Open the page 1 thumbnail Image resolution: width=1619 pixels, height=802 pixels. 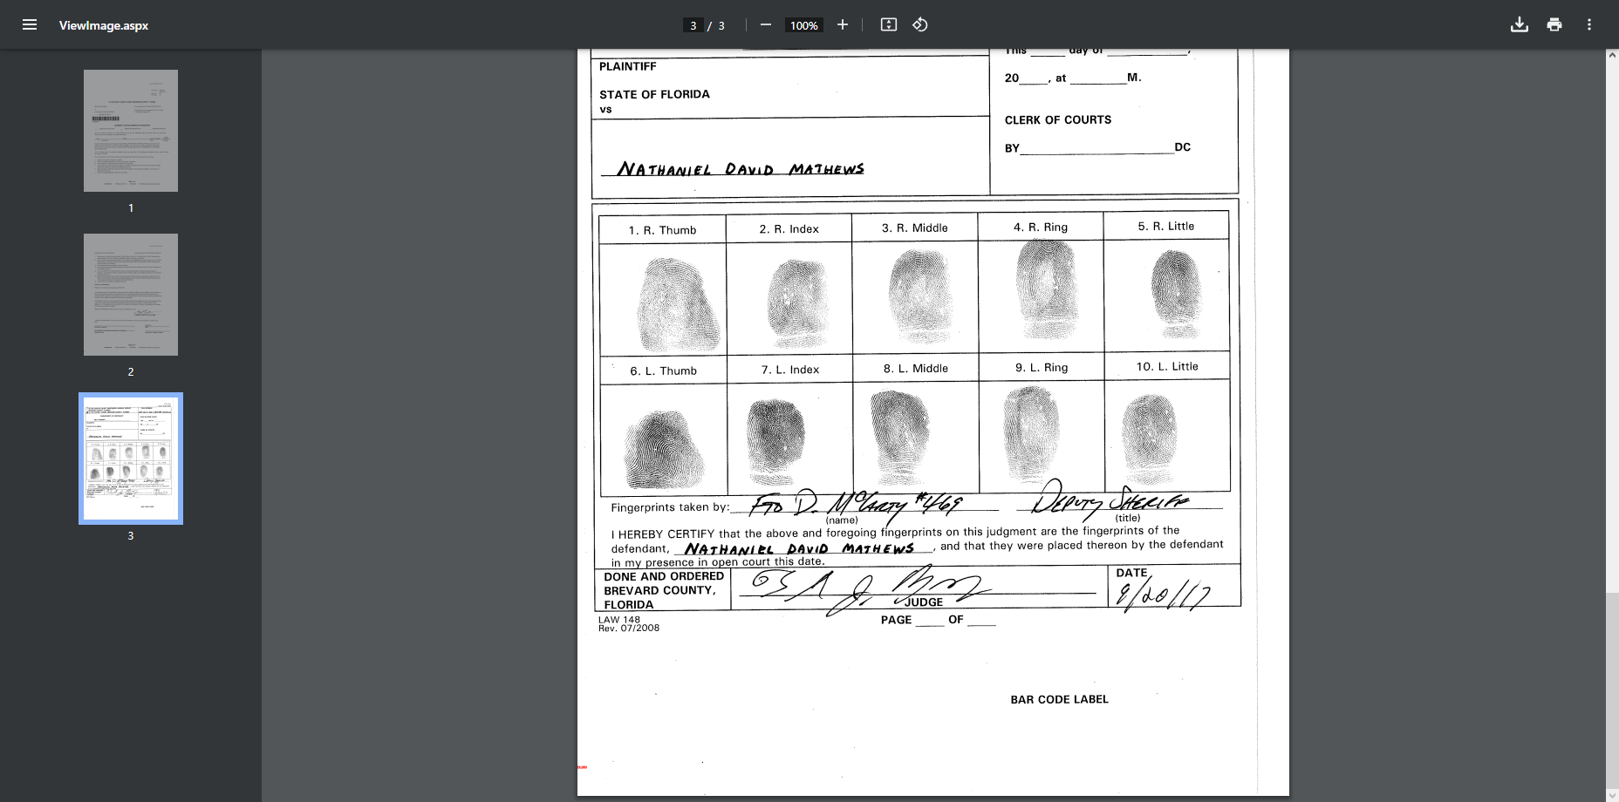click(x=131, y=131)
